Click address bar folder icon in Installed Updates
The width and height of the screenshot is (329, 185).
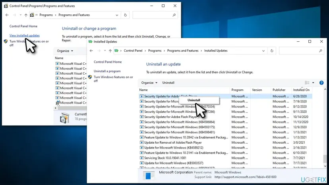(x=116, y=50)
